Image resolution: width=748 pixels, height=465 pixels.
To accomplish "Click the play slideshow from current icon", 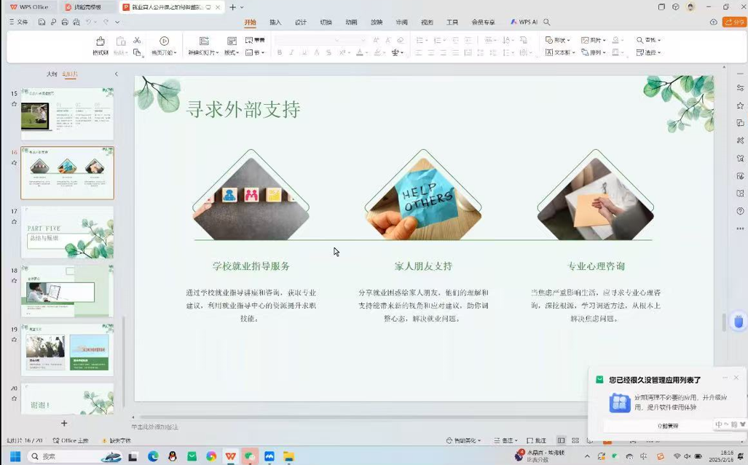I will point(164,42).
